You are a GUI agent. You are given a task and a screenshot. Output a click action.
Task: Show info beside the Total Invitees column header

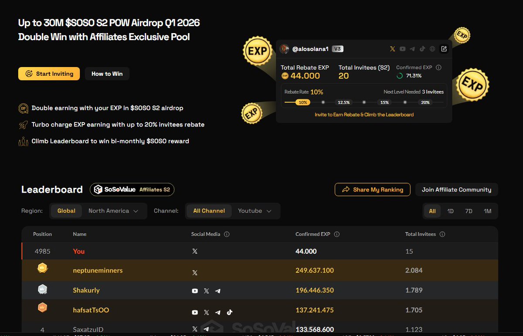[442, 234]
